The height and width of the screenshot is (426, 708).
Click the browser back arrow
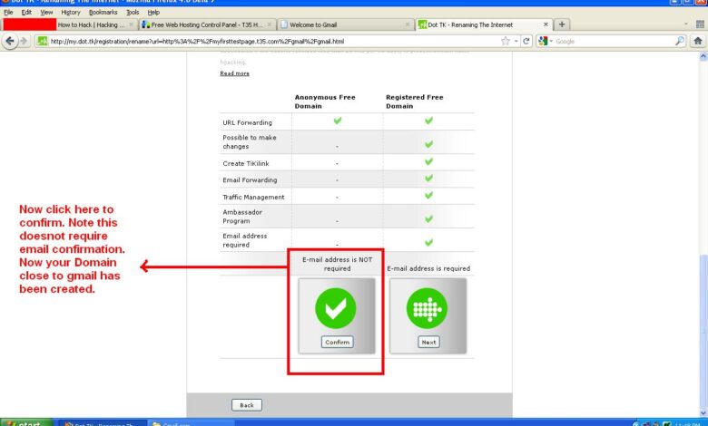point(10,41)
